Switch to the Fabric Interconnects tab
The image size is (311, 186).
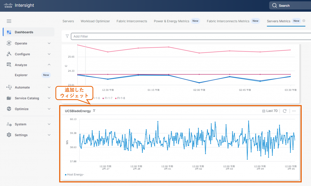(132, 21)
